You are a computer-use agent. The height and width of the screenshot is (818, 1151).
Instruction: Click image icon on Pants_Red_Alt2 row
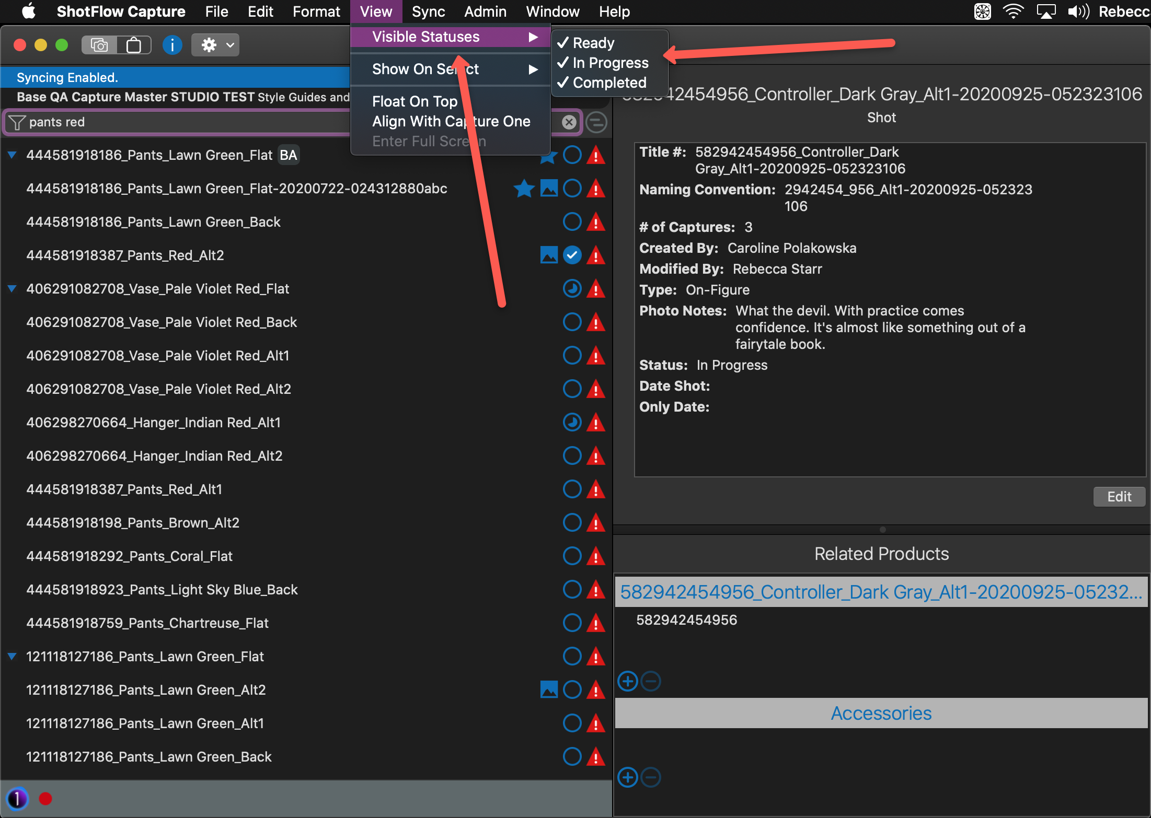click(548, 255)
